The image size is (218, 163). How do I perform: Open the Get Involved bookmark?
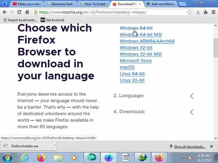tap(52, 20)
